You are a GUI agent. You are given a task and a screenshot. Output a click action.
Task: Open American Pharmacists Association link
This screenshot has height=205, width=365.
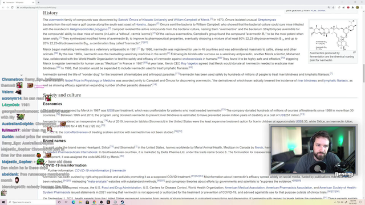point(289,187)
